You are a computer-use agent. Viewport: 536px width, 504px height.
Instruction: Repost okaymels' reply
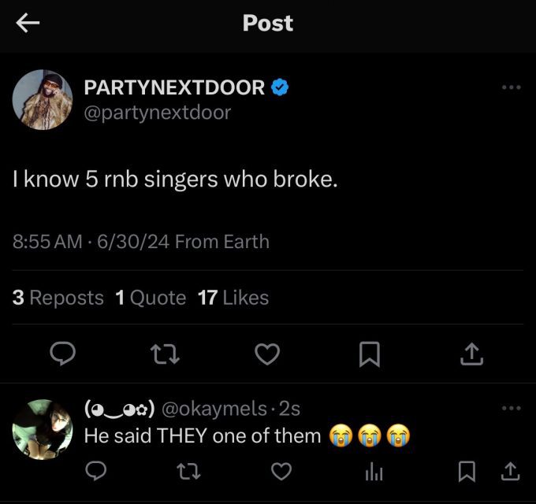tap(188, 472)
